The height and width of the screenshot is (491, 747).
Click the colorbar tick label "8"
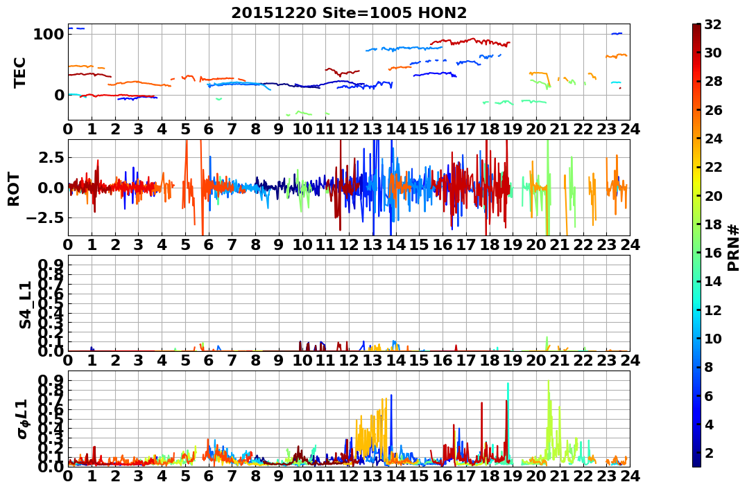pos(708,367)
